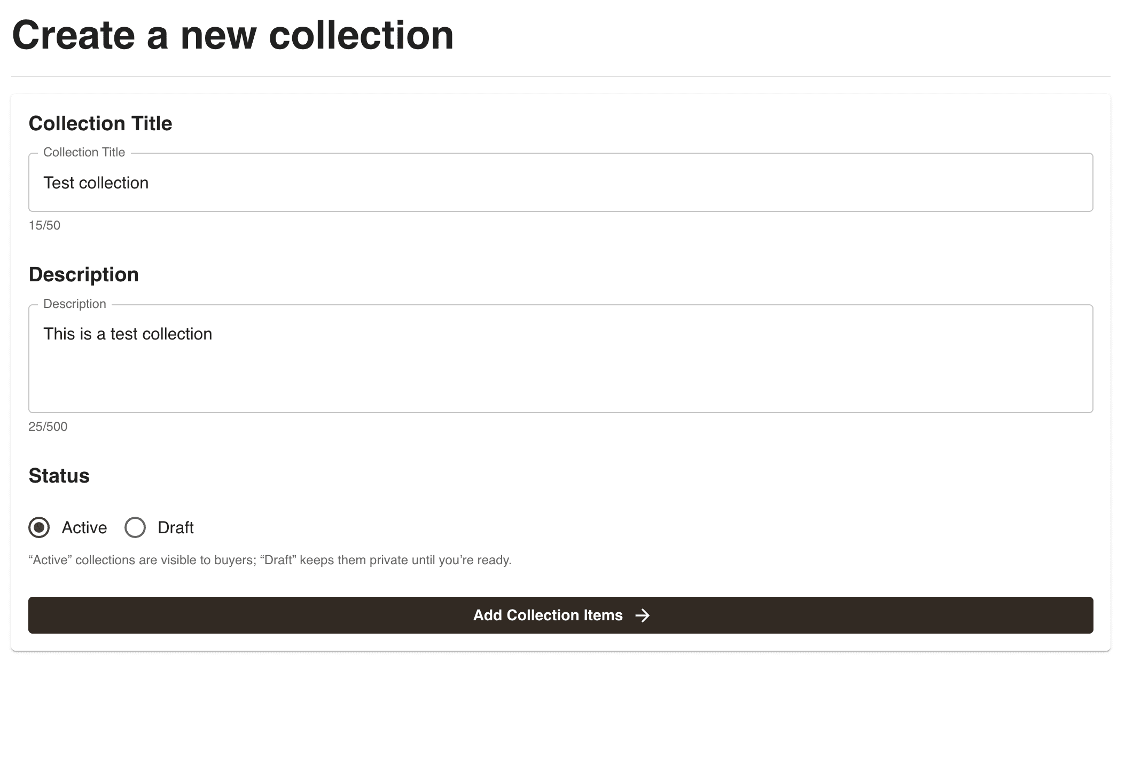Focus the Collection Title input field
Image resolution: width=1125 pixels, height=758 pixels.
[561, 183]
